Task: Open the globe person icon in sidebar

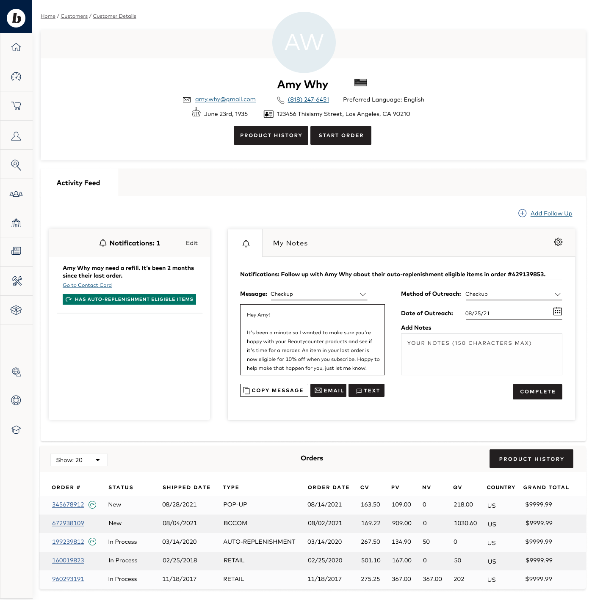Action: coord(16,372)
